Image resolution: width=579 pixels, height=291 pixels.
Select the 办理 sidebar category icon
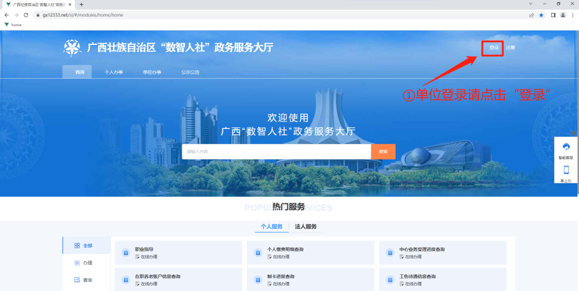click(77, 263)
